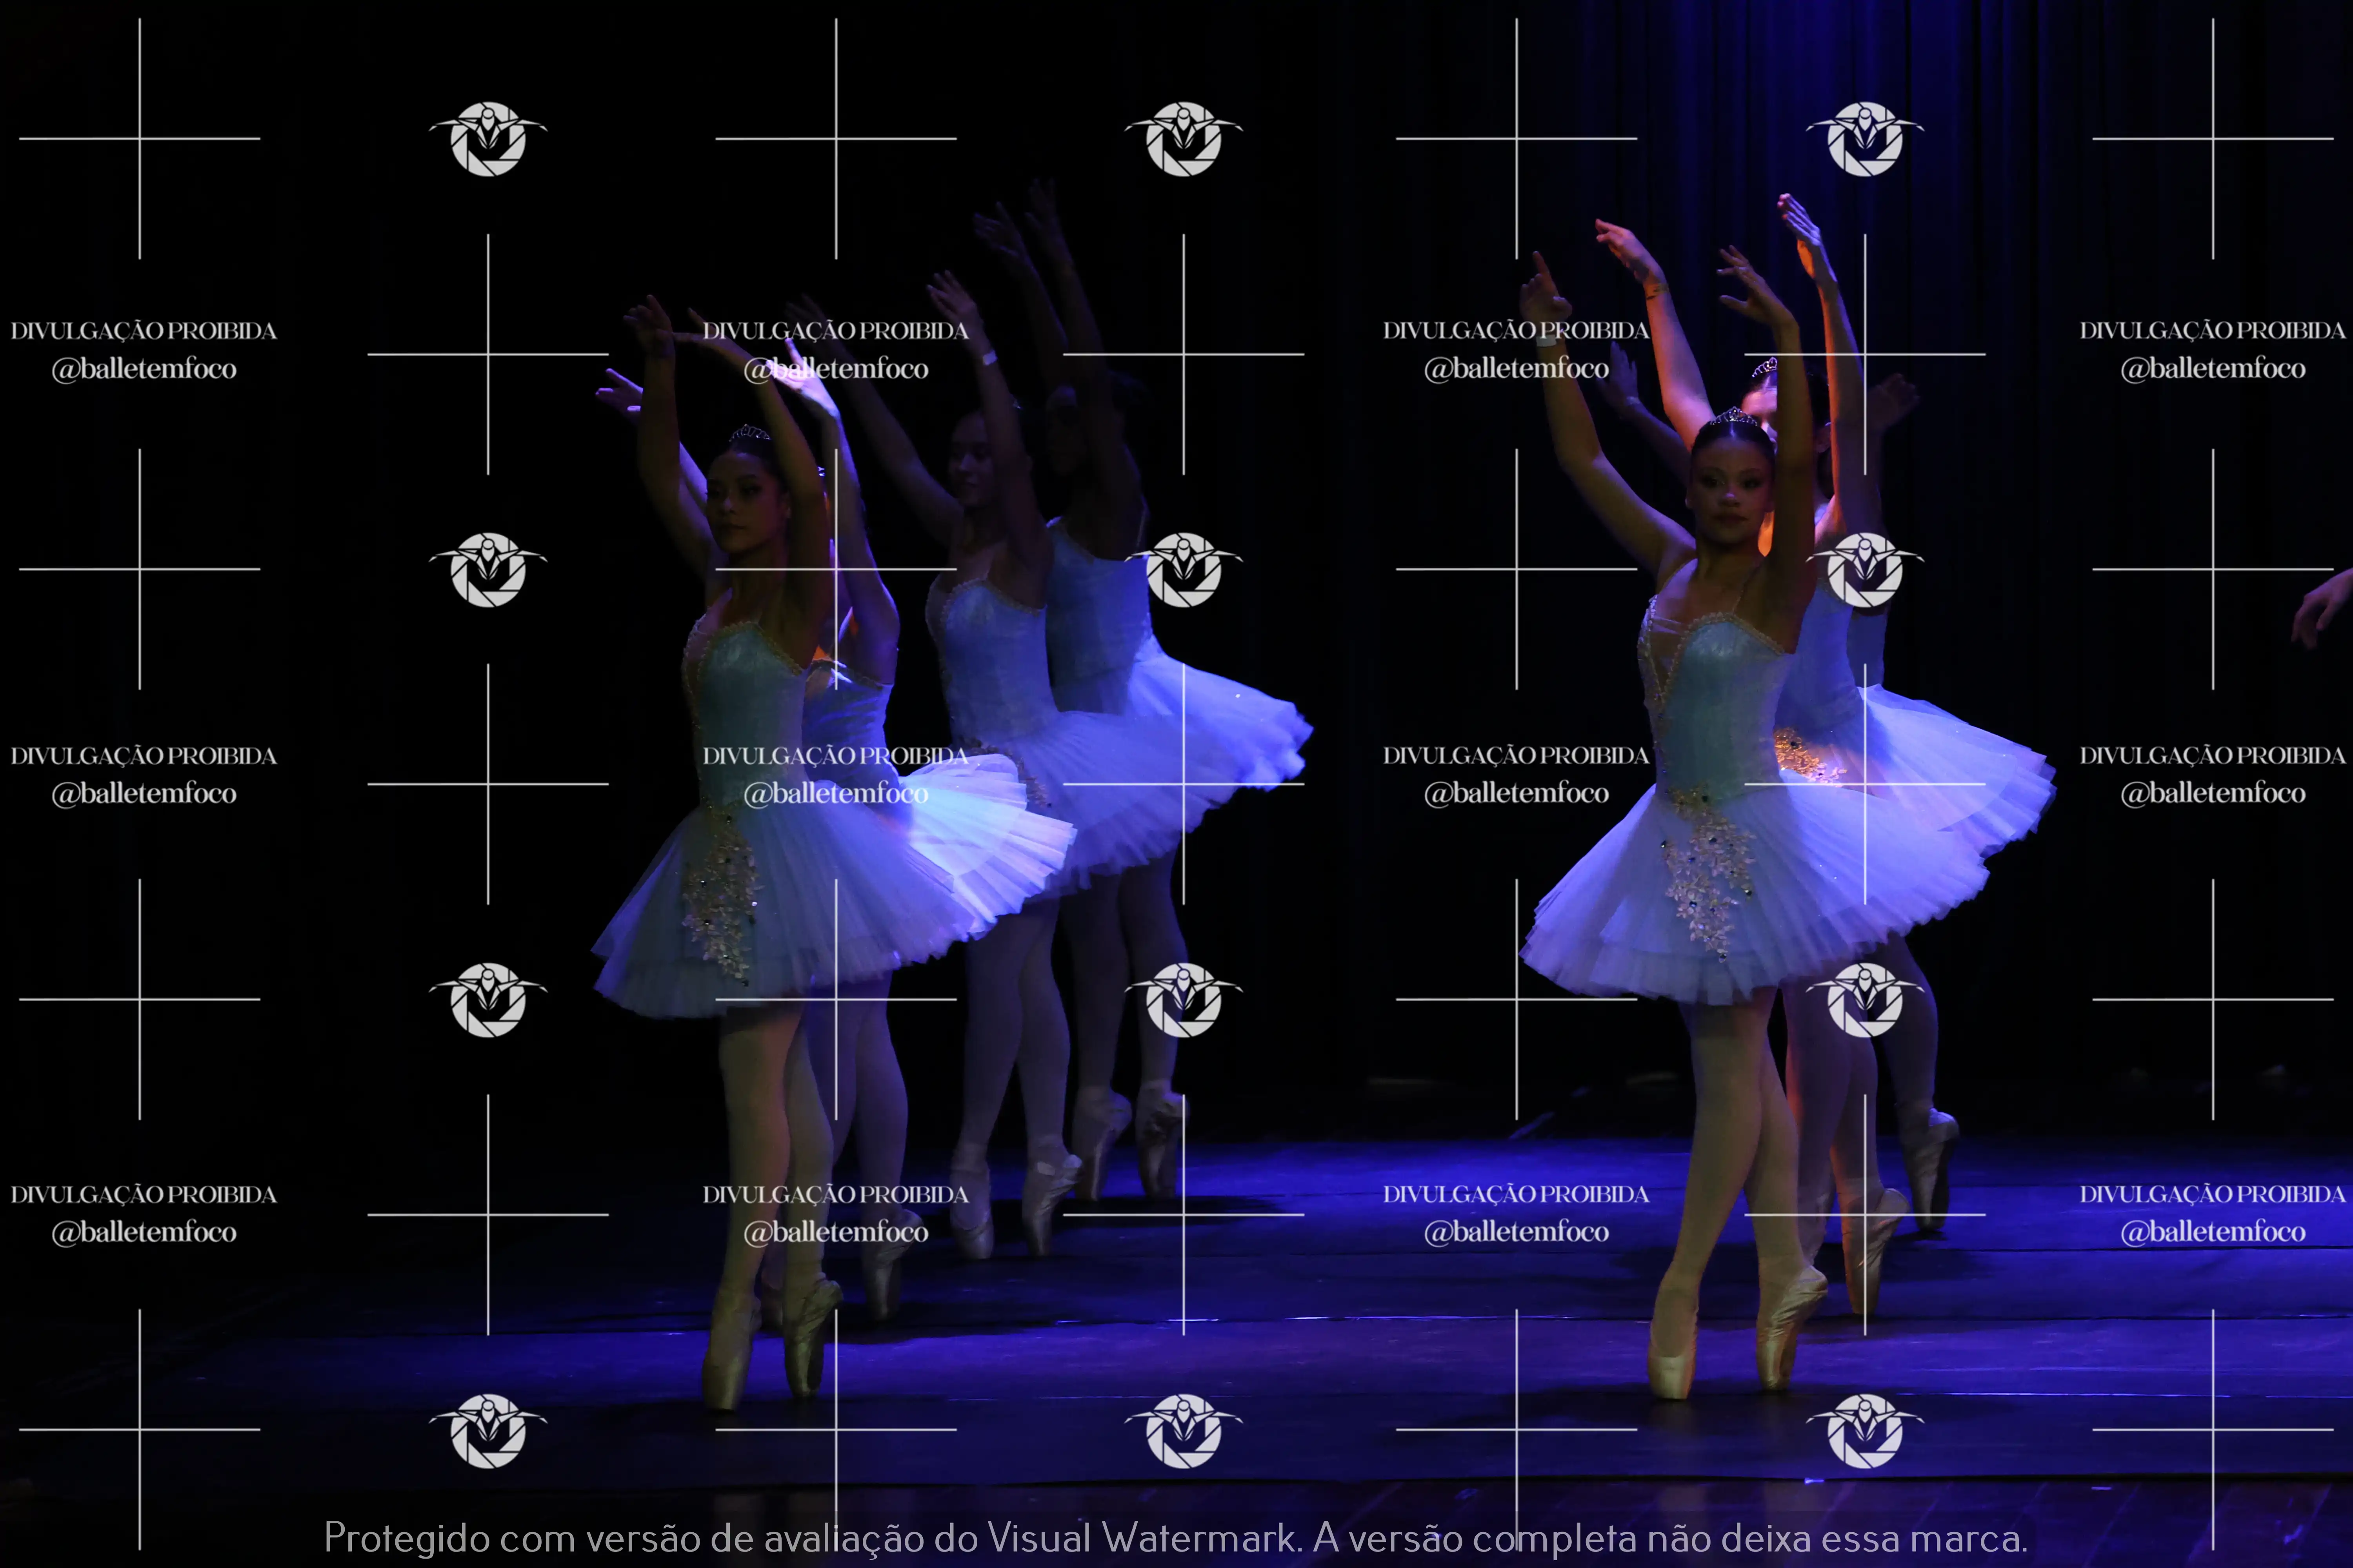Click the crosshair mark over front-right ballerina's tutu
Image resolution: width=2353 pixels, height=1568 pixels.
pyautogui.click(x=1864, y=784)
